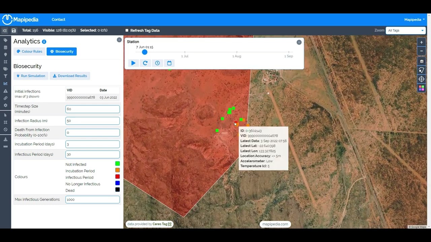Viewport: 431px width, 242px height.
Task: Click the map crosshair locate button
Action: (x=421, y=79)
